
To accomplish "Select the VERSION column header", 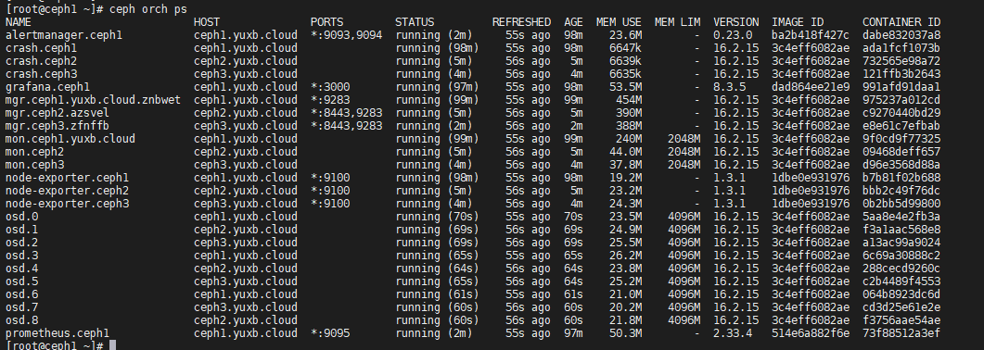I will coord(736,22).
